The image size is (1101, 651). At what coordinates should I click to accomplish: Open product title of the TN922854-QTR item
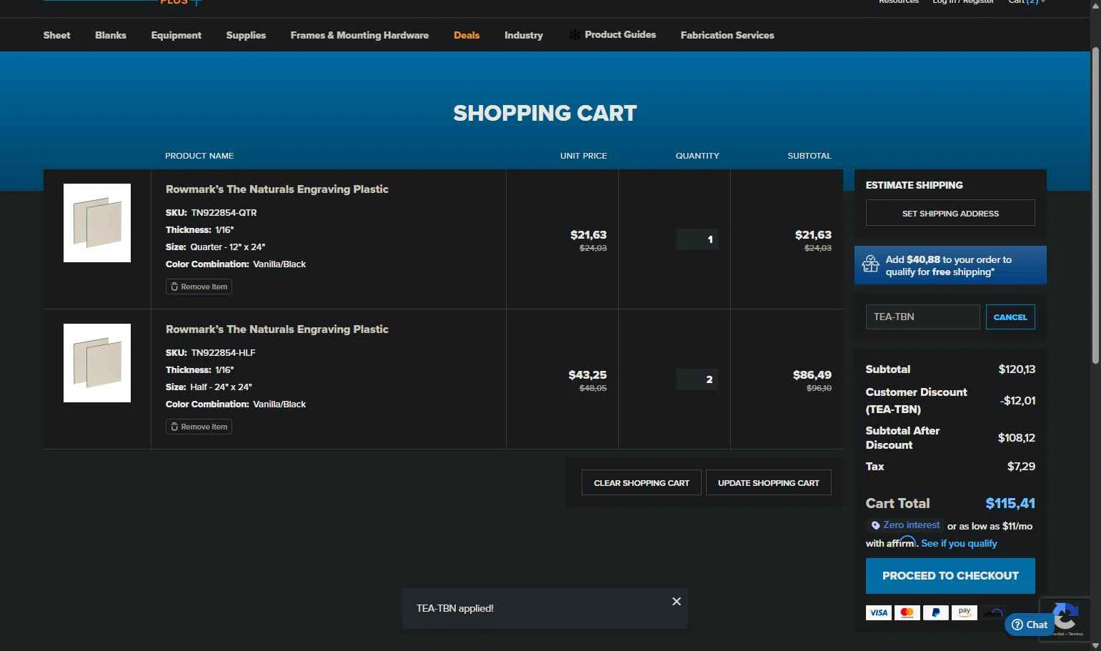[277, 189]
